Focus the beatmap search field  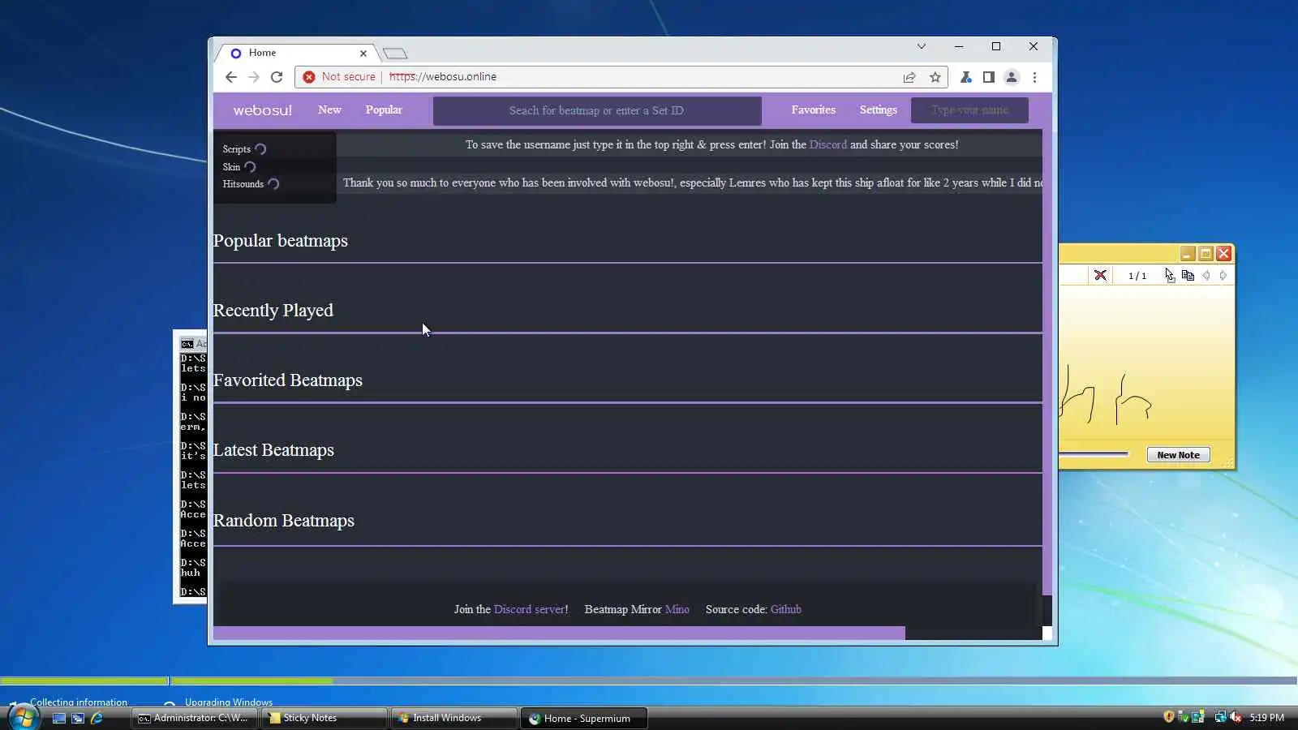597,110
